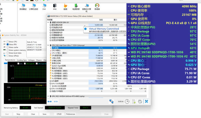Image resolution: width=201 pixels, height=118 pixels.
Task: Open the IPMI server icon
Action: coord(55,7)
